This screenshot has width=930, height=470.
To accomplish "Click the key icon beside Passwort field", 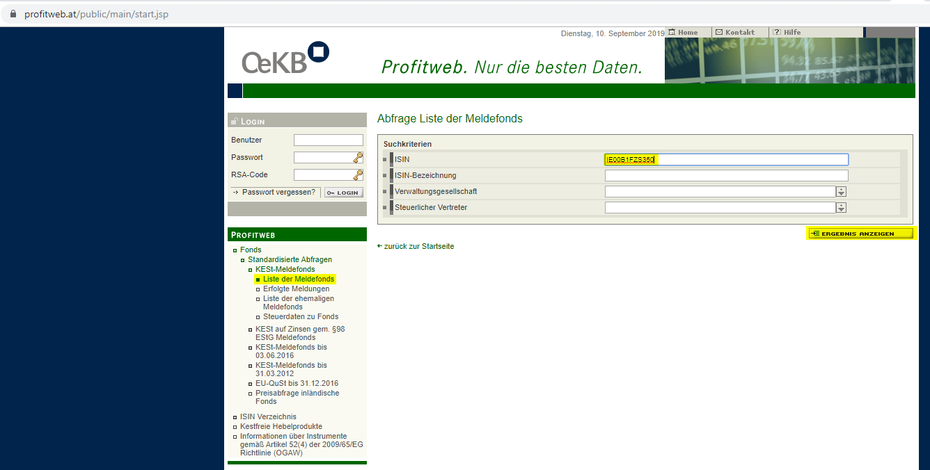I will (x=358, y=158).
